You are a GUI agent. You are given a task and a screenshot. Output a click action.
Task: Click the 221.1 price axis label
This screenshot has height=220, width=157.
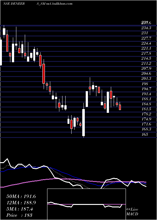tap(146, 48)
